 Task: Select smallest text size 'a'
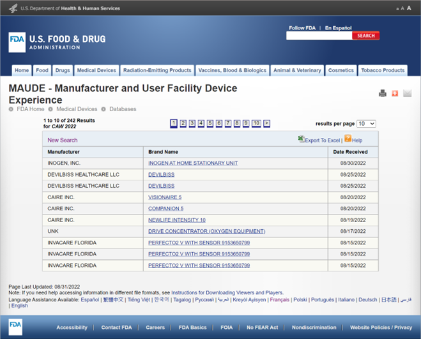397,9
